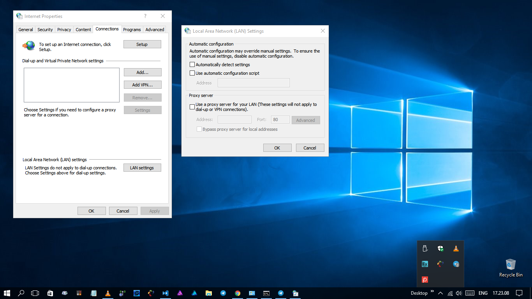Click the Add VPN... button
The image size is (532, 299).
tap(143, 85)
